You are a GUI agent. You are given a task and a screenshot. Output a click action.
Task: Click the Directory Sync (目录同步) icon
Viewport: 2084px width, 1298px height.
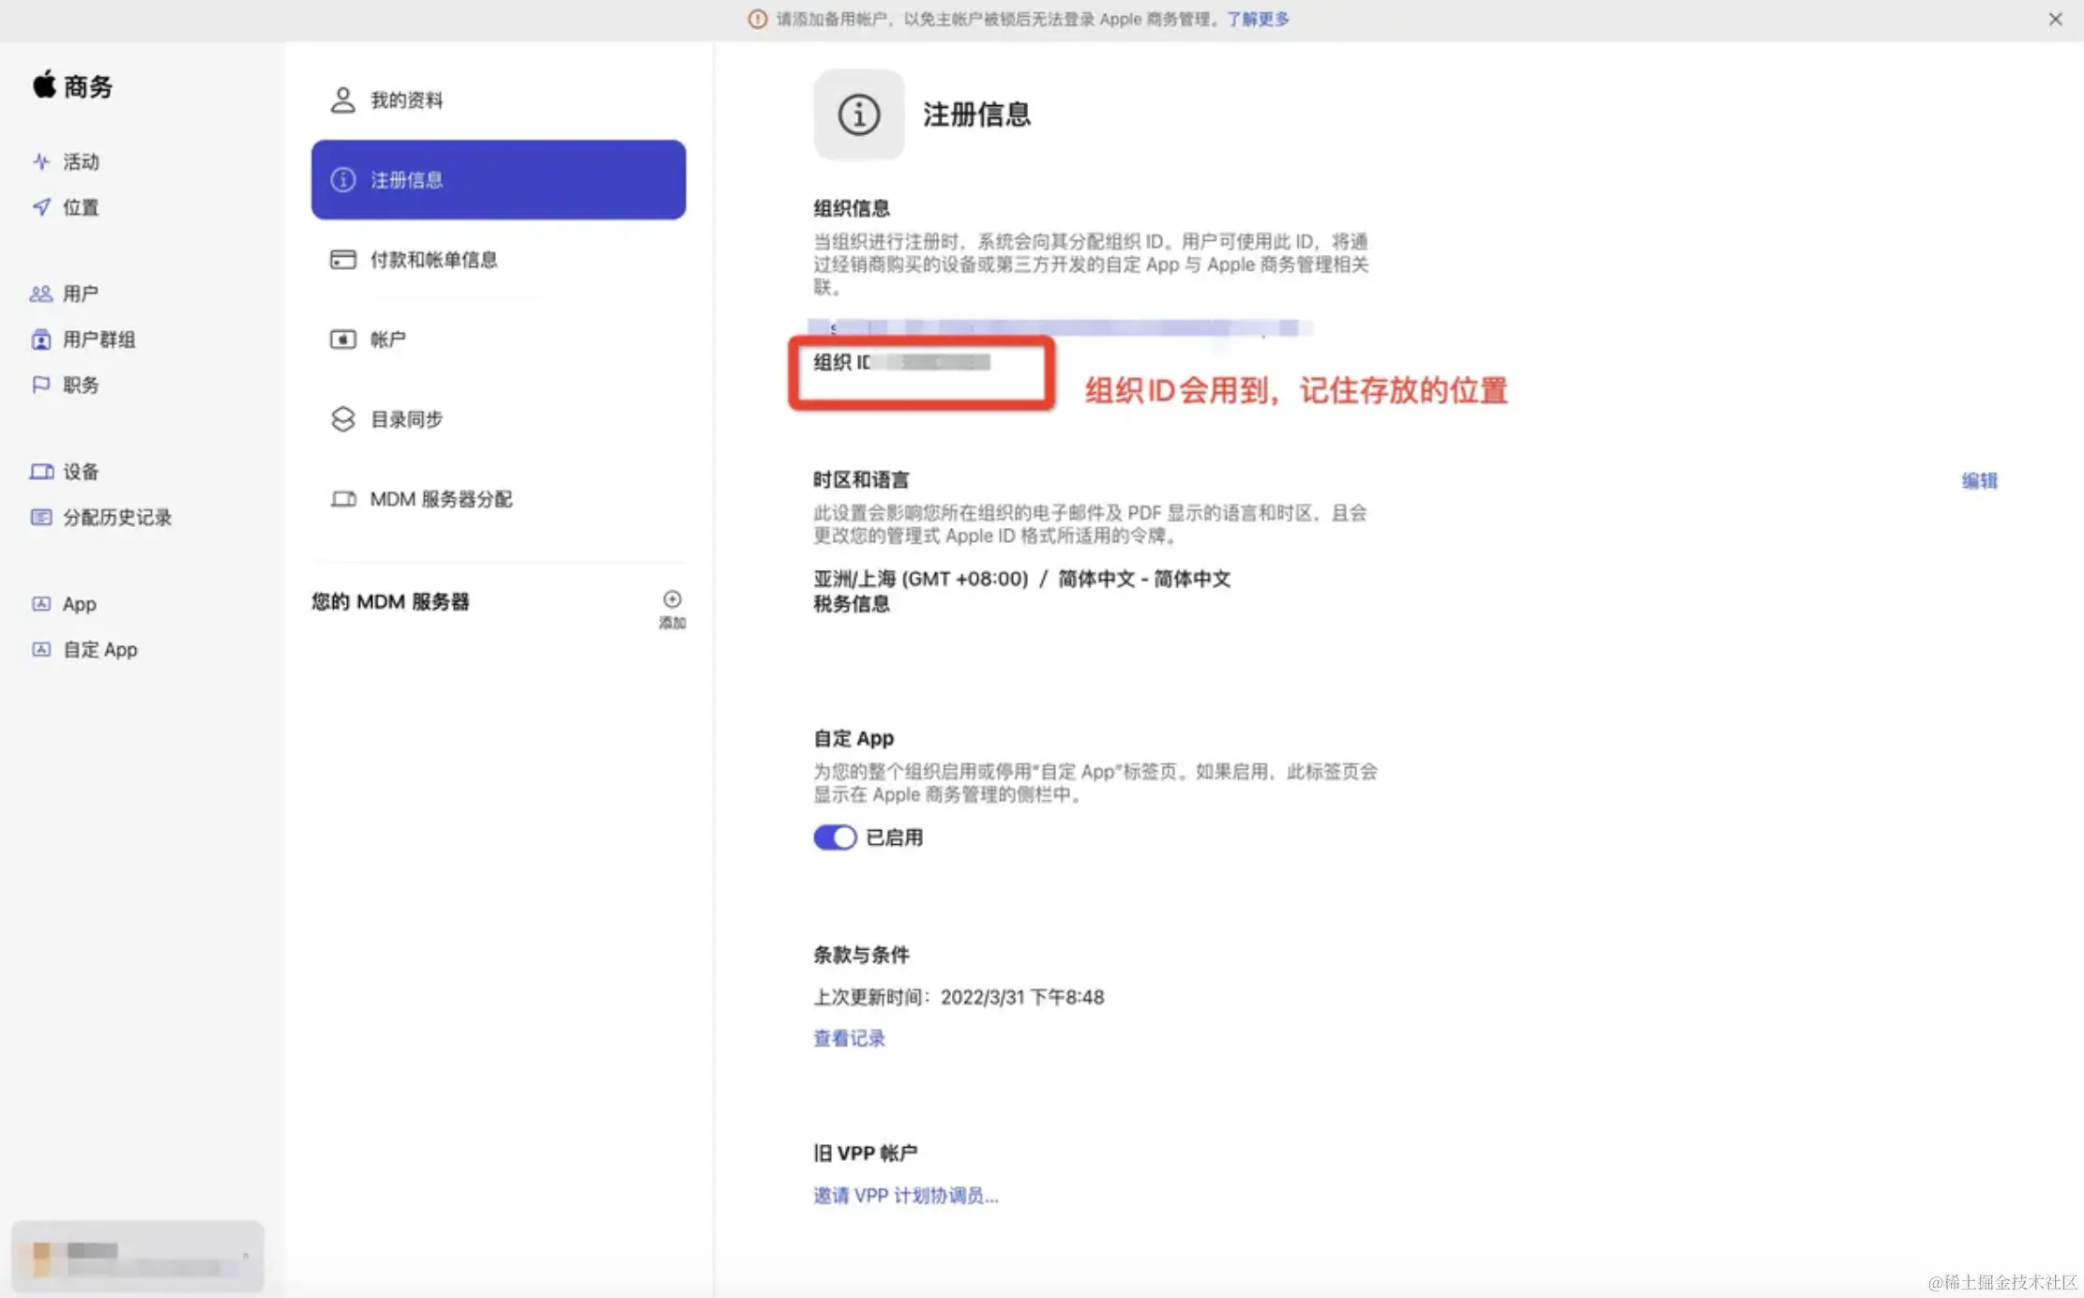coord(342,419)
